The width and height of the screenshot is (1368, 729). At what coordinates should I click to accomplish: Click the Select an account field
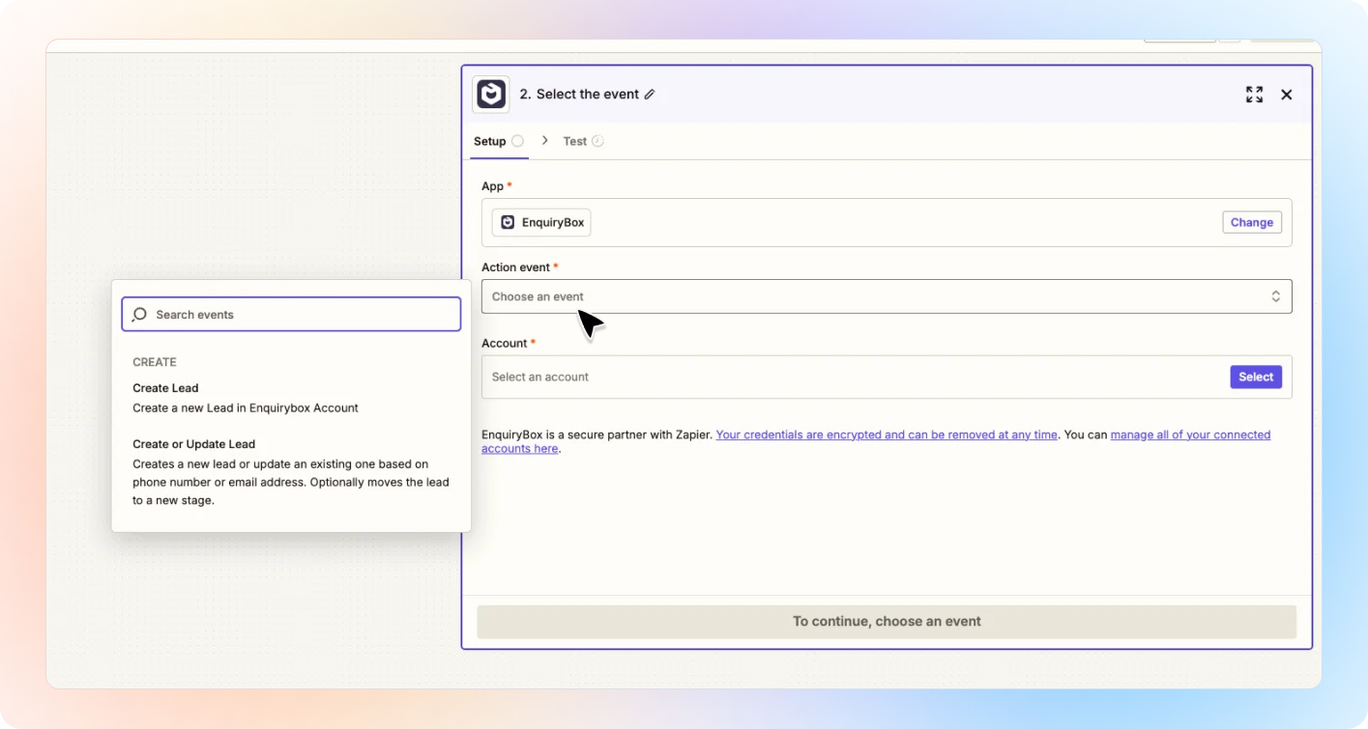(x=887, y=377)
